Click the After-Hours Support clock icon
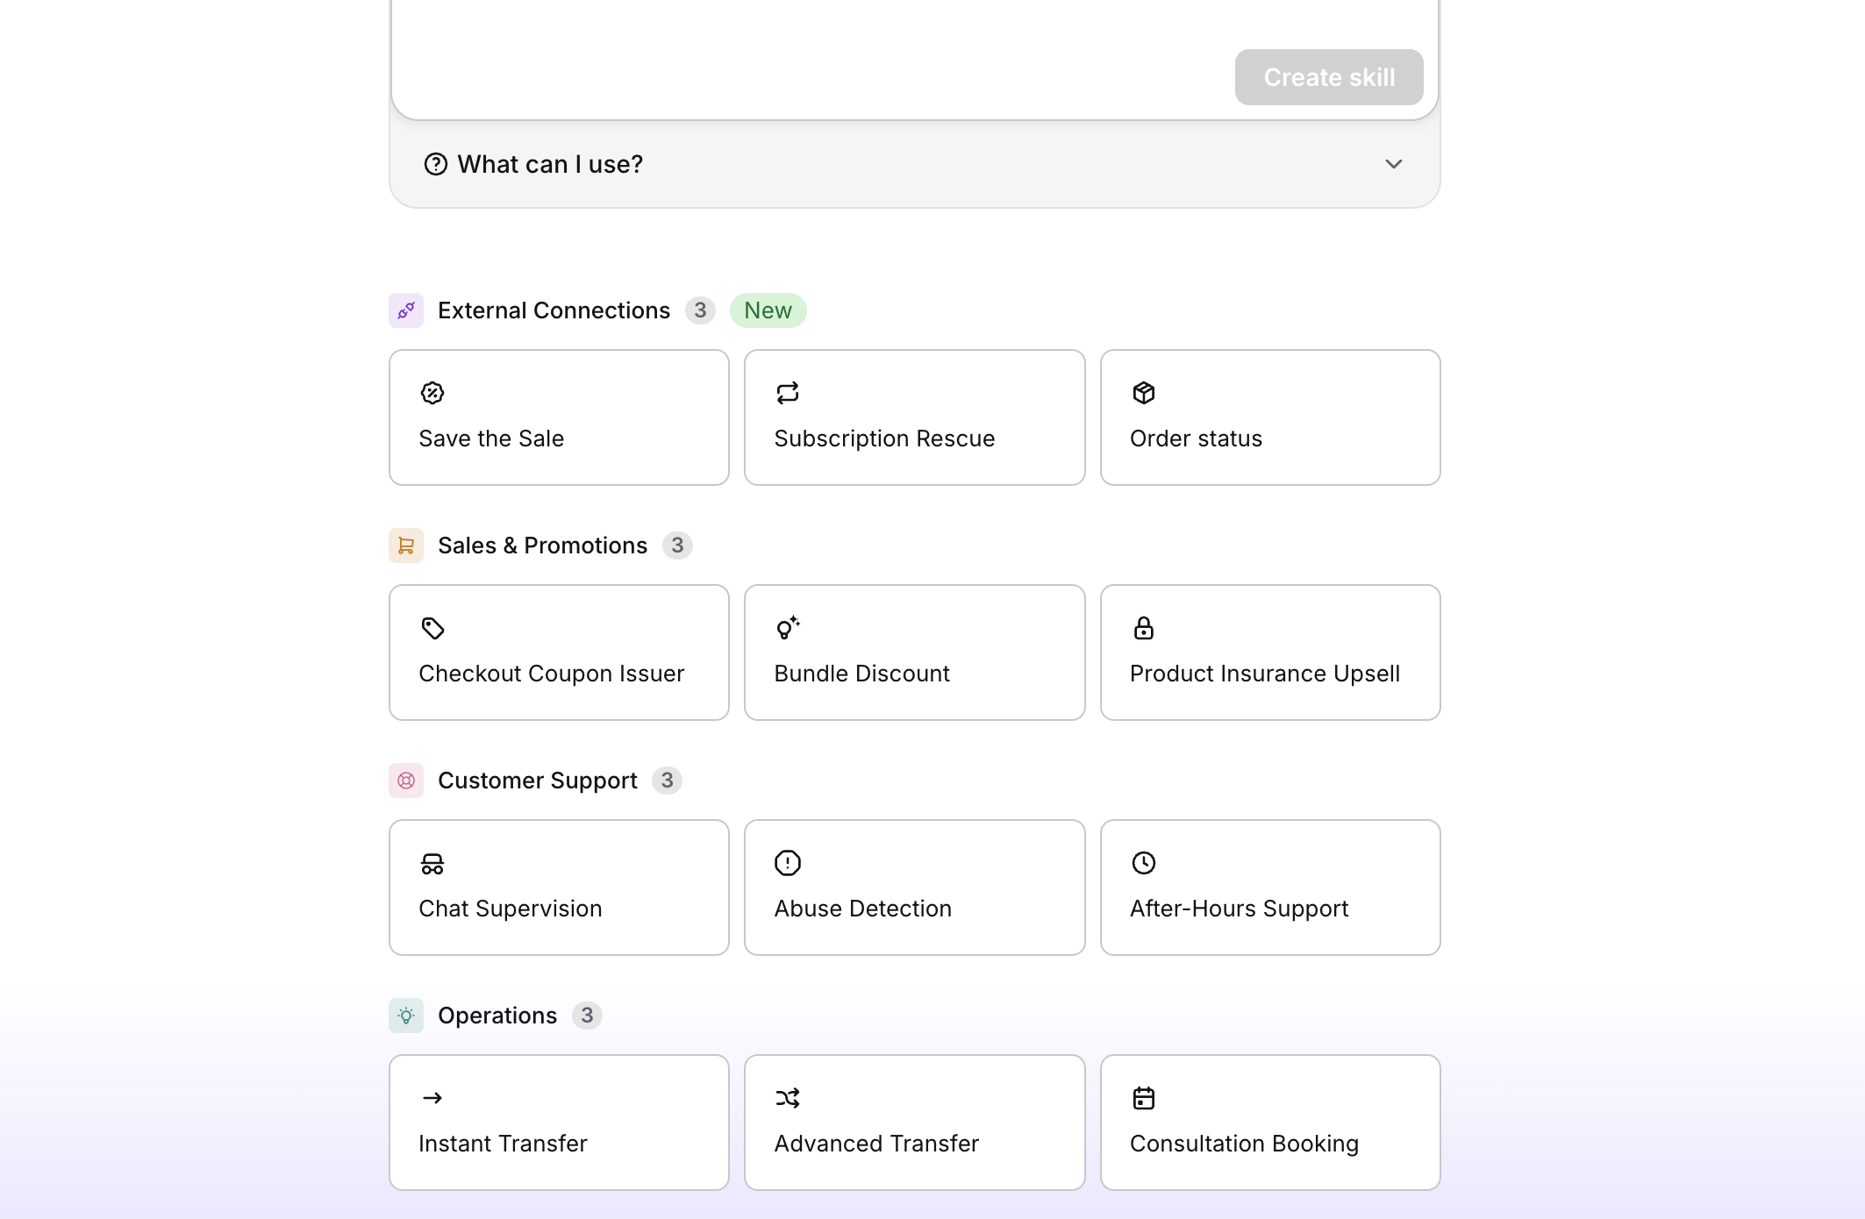Screen dimensions: 1865x1219 (1144, 863)
